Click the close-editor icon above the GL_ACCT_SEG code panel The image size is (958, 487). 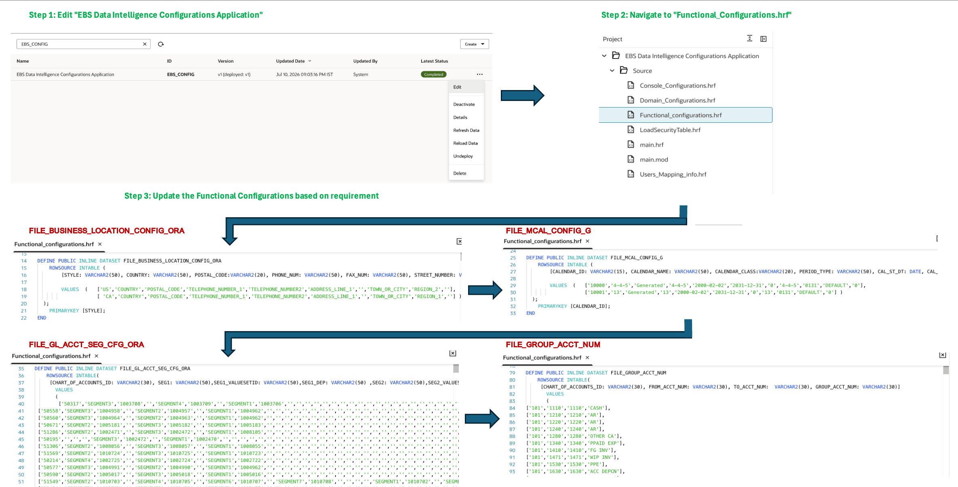(453, 353)
